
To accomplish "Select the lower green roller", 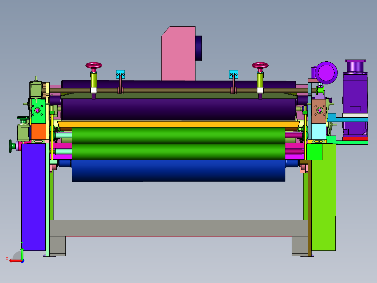I will coord(178,152).
